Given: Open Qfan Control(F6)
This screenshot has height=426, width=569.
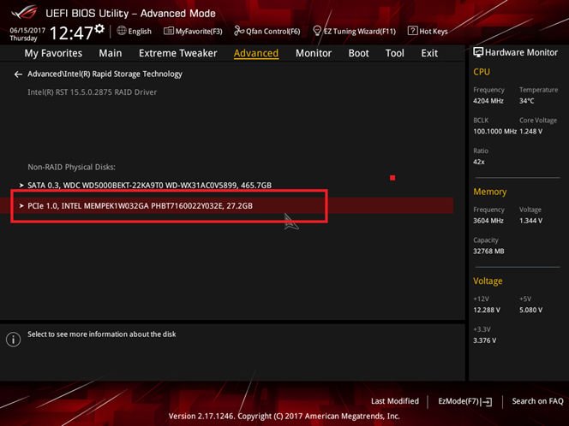Looking at the screenshot, I should 267,31.
